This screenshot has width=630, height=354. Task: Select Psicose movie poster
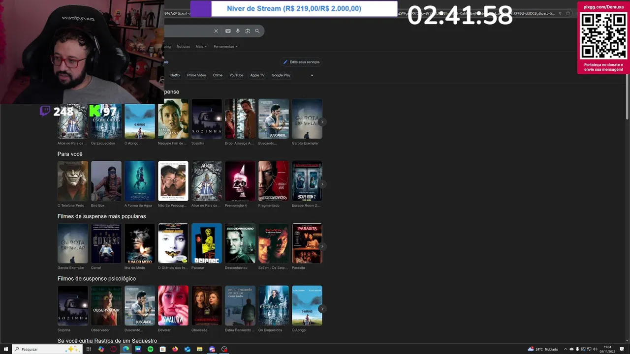pyautogui.click(x=207, y=243)
